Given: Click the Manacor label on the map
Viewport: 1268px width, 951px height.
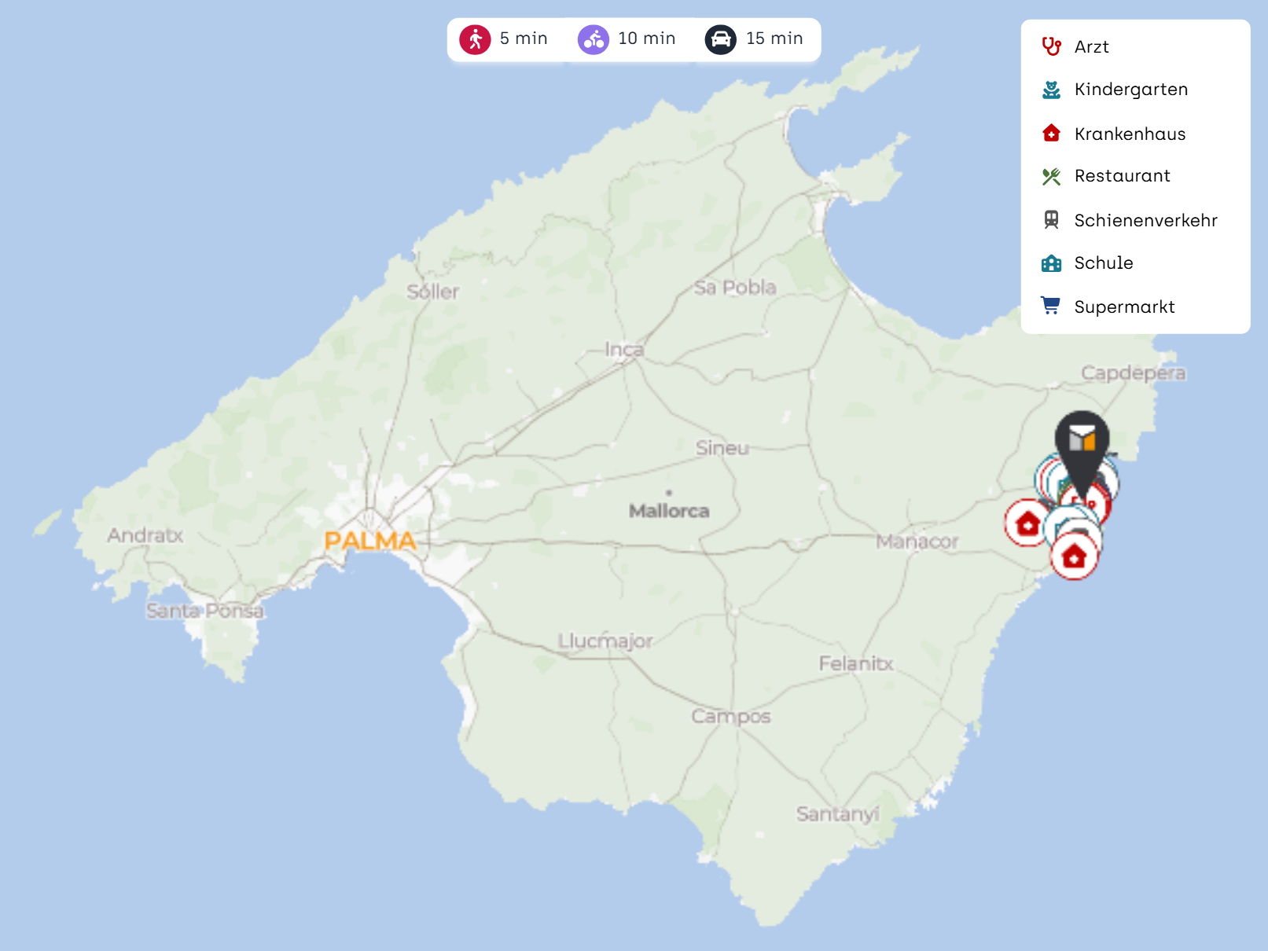Looking at the screenshot, I should [917, 542].
